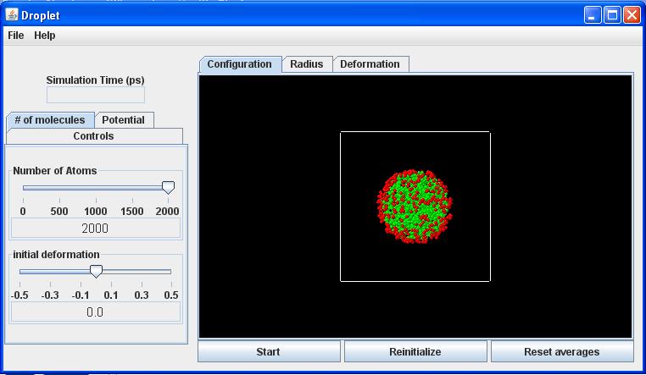Maximize the Droplet window
646x375 pixels.
point(613,14)
